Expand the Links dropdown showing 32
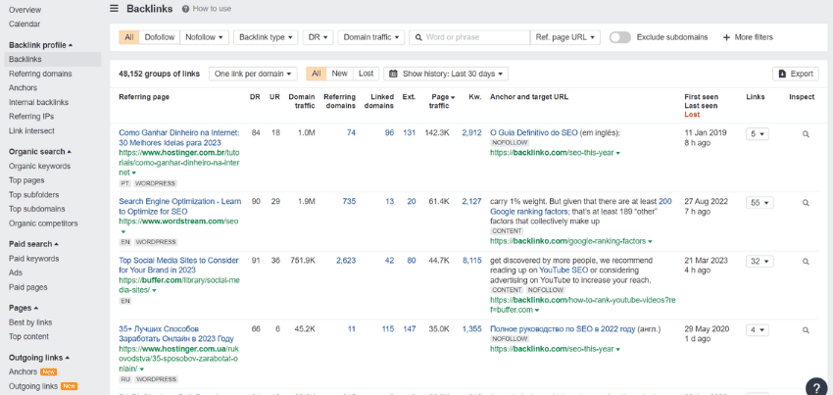 (x=759, y=261)
